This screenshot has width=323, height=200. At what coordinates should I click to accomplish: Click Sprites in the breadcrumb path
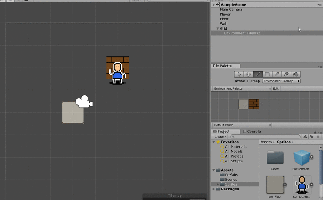[x=283, y=142]
